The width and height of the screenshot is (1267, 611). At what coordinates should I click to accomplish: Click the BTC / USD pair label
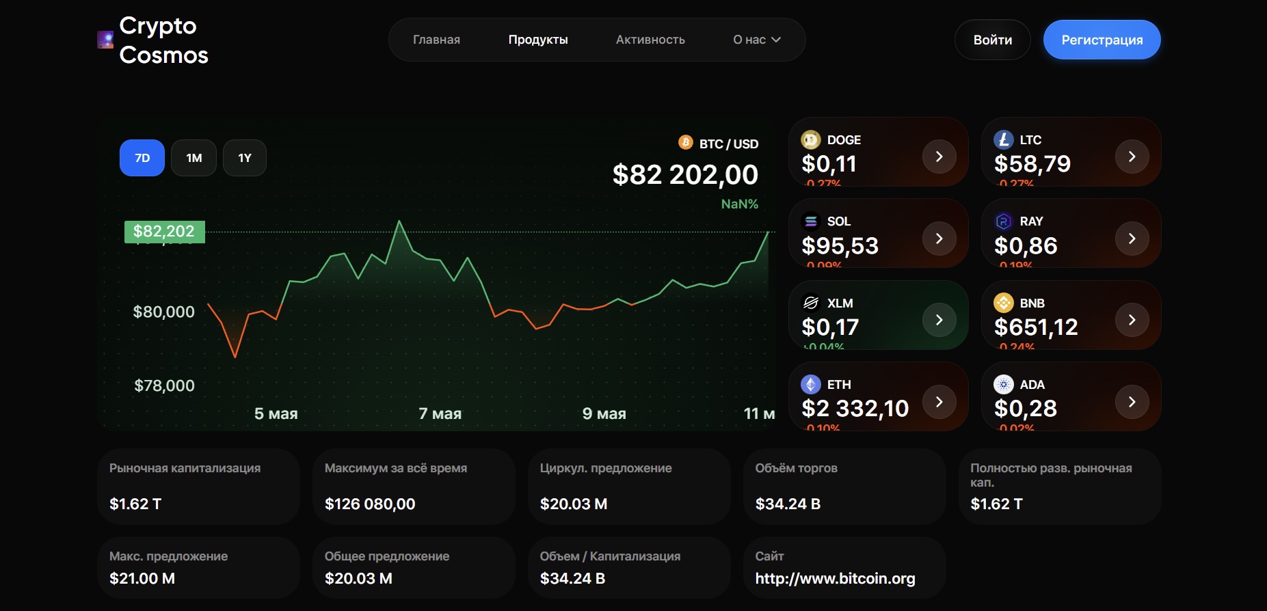coord(729,144)
